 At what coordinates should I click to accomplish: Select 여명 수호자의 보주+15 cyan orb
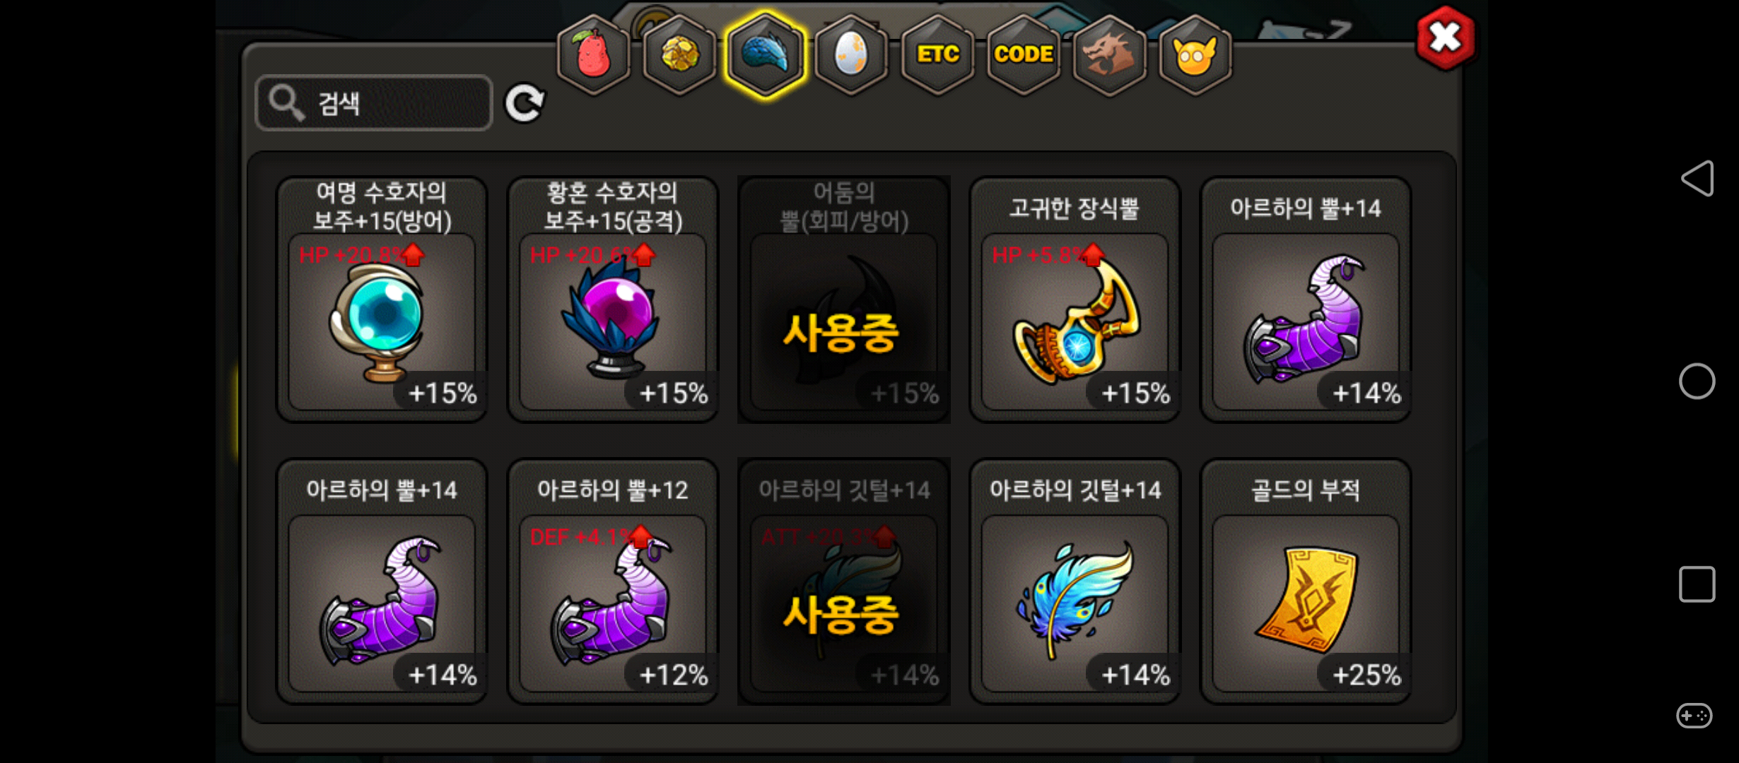(382, 300)
